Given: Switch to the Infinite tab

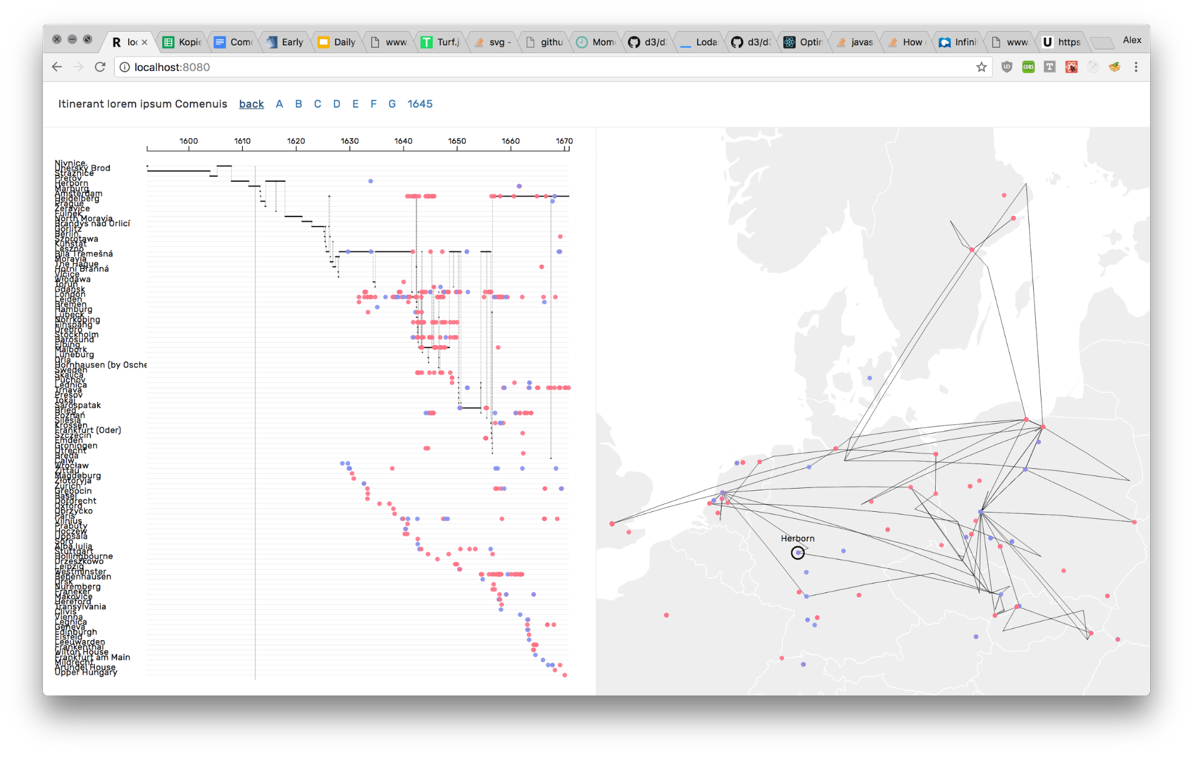Looking at the screenshot, I should click(x=958, y=42).
